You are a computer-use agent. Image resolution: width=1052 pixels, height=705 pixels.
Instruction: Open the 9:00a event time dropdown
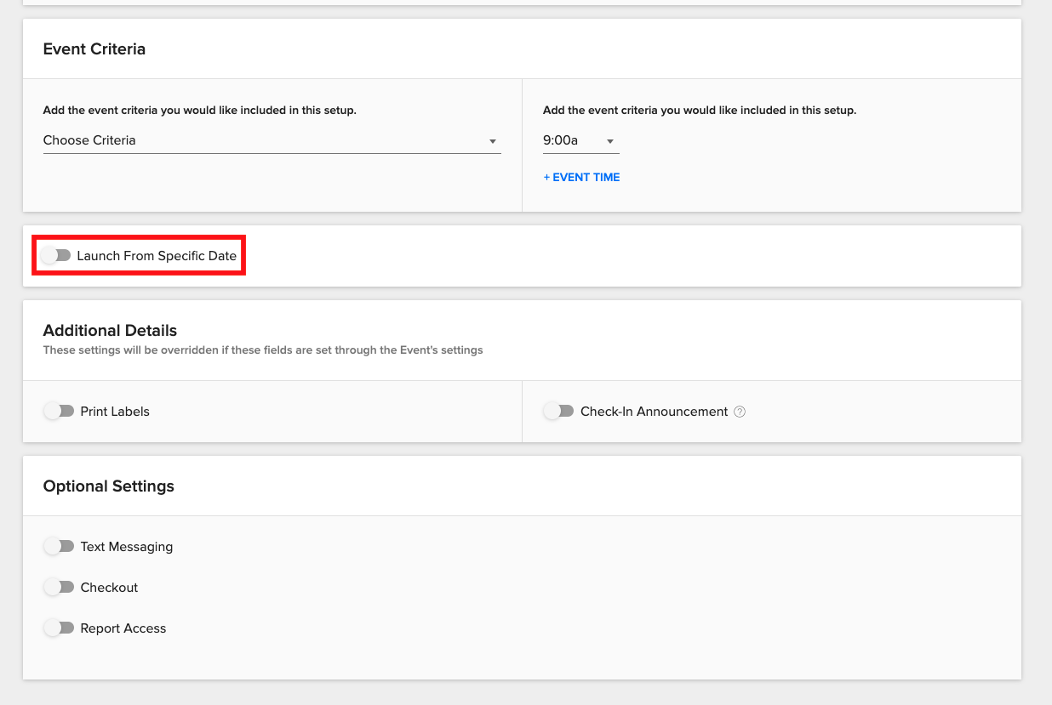572,141
